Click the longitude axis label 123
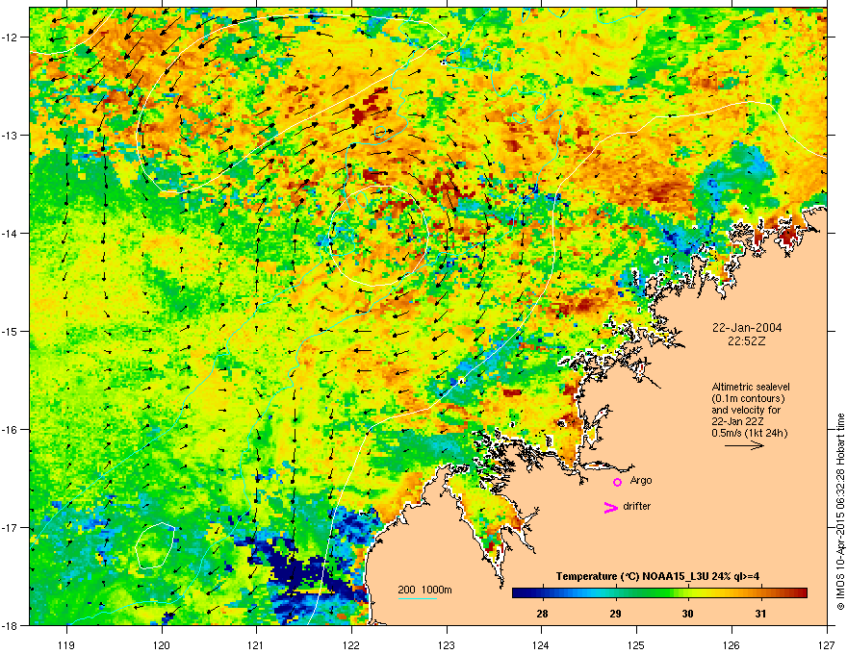 447,644
